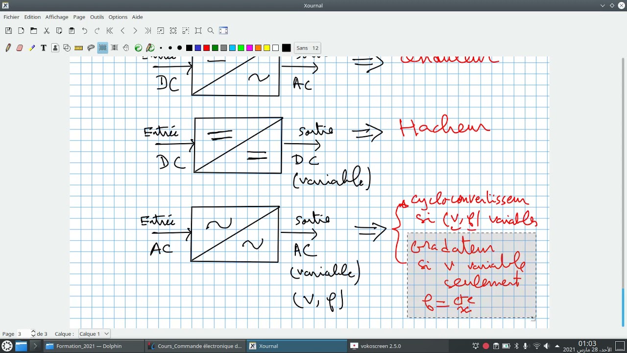627x353 pixels.
Task: Open the application launcher in taskbar
Action: coord(7,346)
